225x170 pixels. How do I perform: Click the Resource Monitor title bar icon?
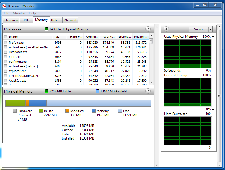[4, 6]
